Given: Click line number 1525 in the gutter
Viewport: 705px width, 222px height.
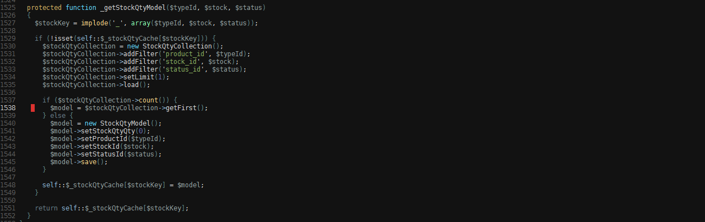Looking at the screenshot, I should pos(8,8).
